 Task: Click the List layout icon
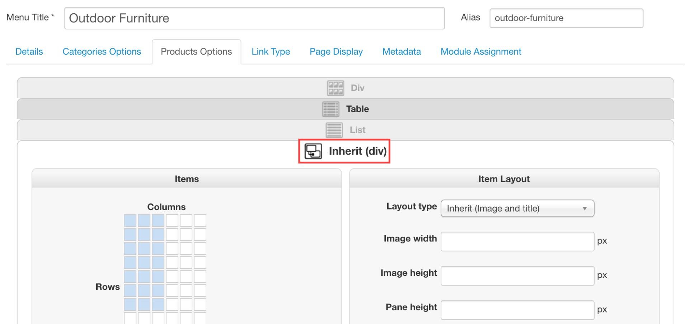334,130
